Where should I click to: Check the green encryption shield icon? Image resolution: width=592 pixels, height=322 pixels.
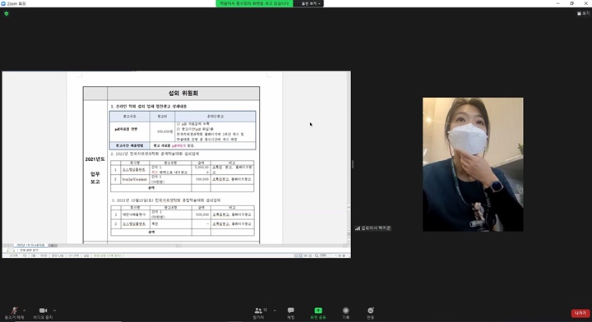(7, 14)
